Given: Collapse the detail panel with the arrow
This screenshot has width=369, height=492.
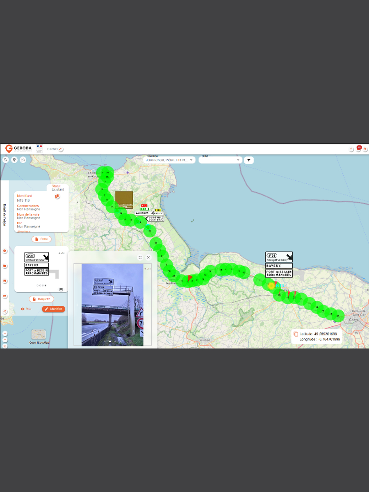Looking at the screenshot, I should coord(77,202).
